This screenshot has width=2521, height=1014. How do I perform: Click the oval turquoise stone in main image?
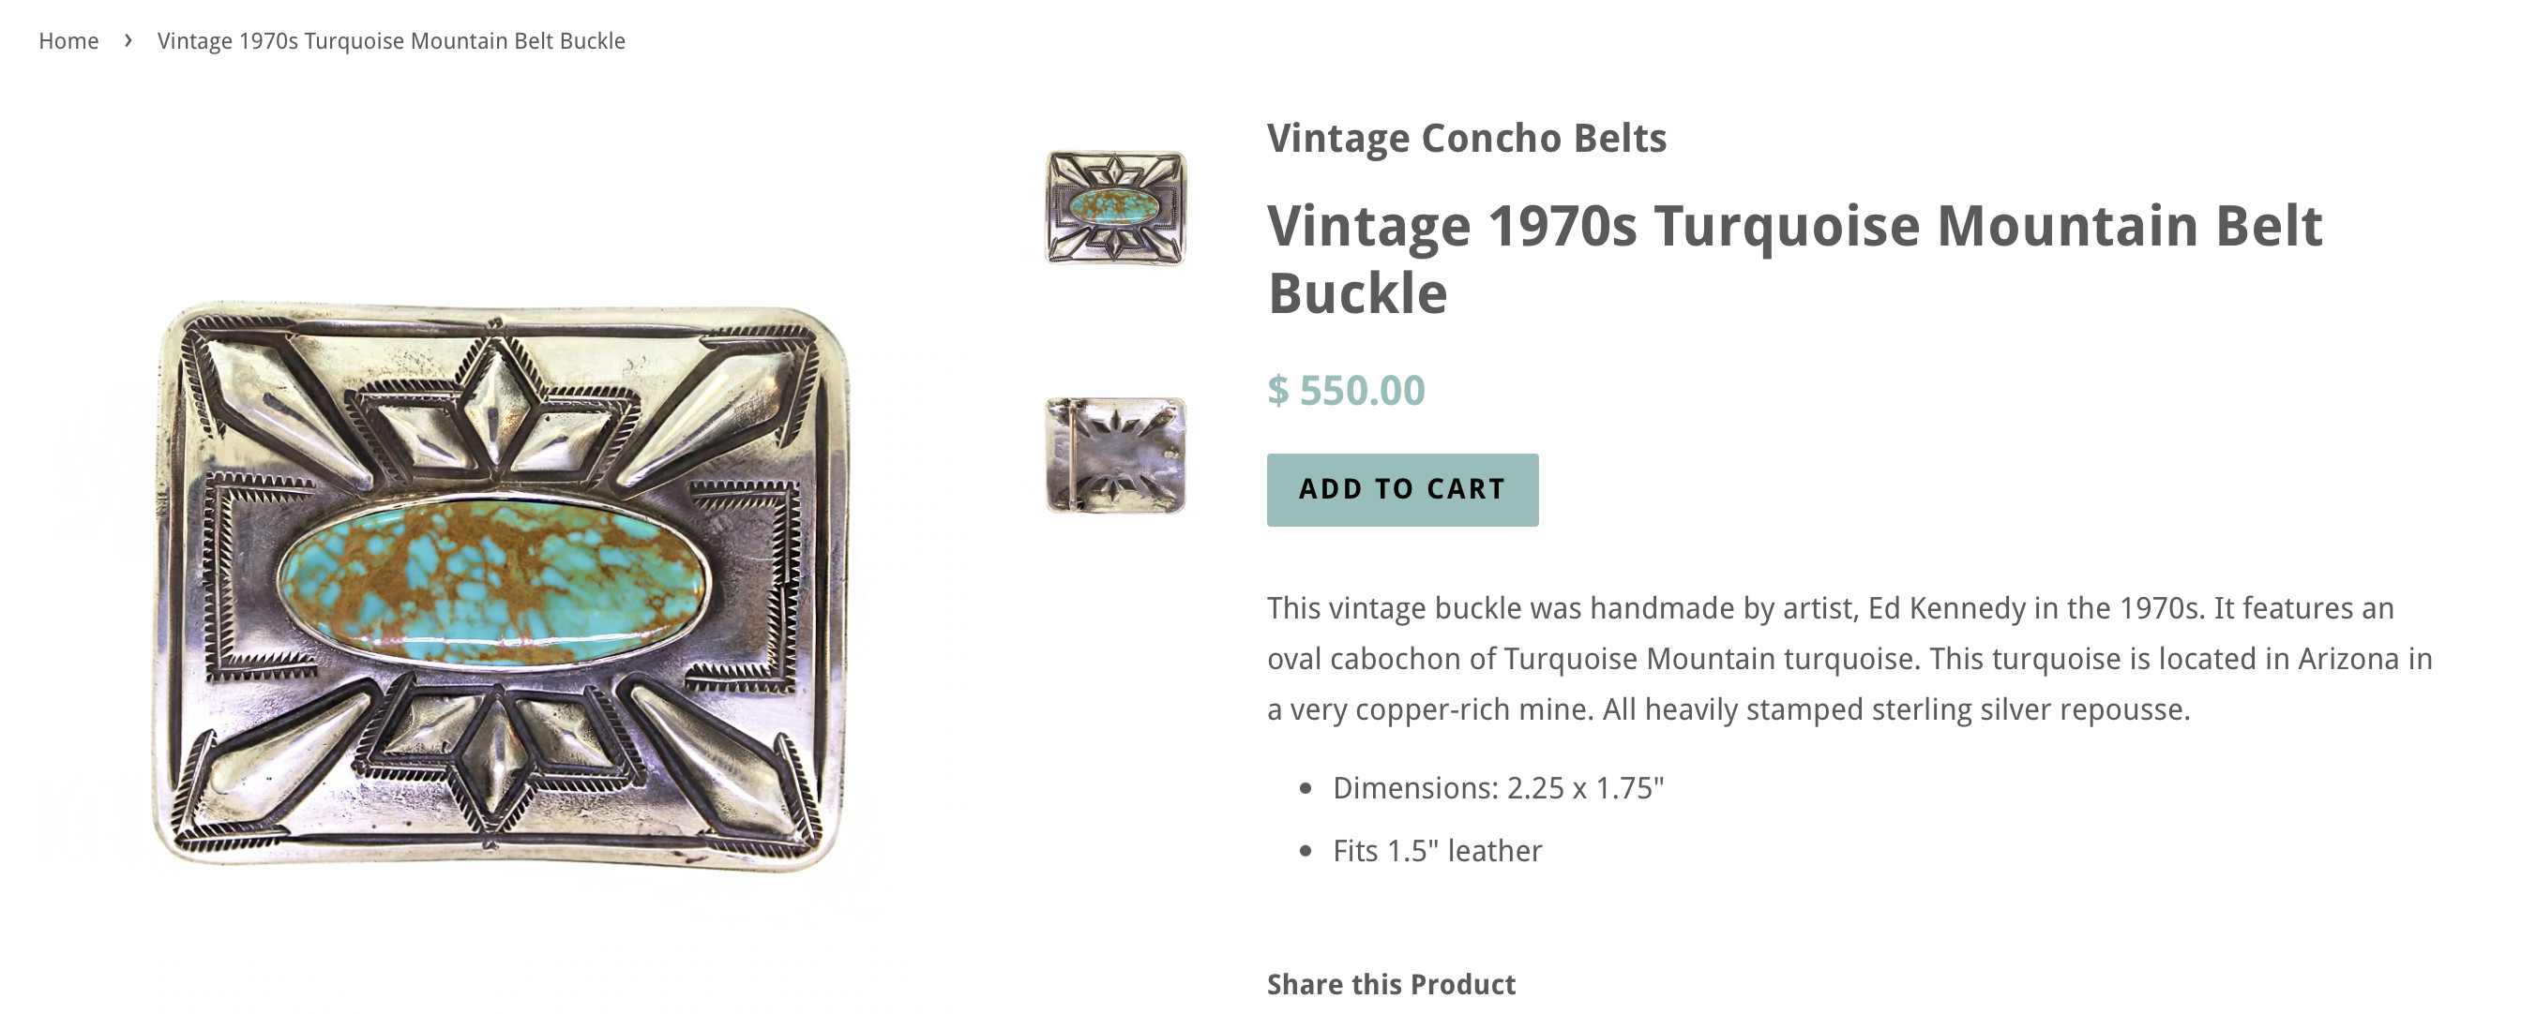[492, 583]
